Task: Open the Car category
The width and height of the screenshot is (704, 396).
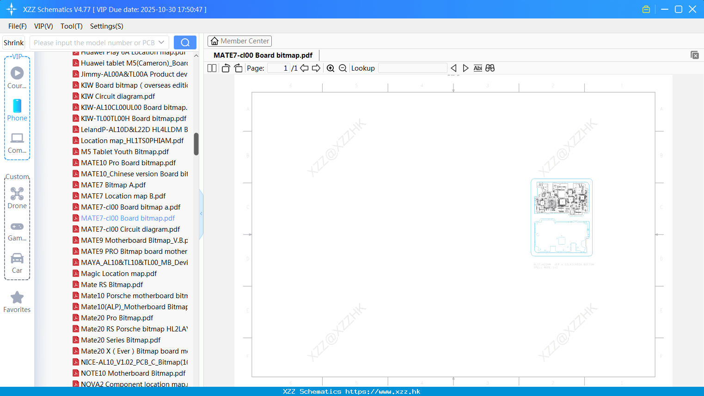Action: pyautogui.click(x=17, y=263)
